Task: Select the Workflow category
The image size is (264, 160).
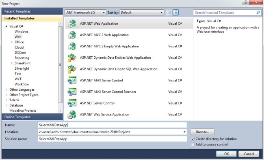Action: click(x=22, y=84)
